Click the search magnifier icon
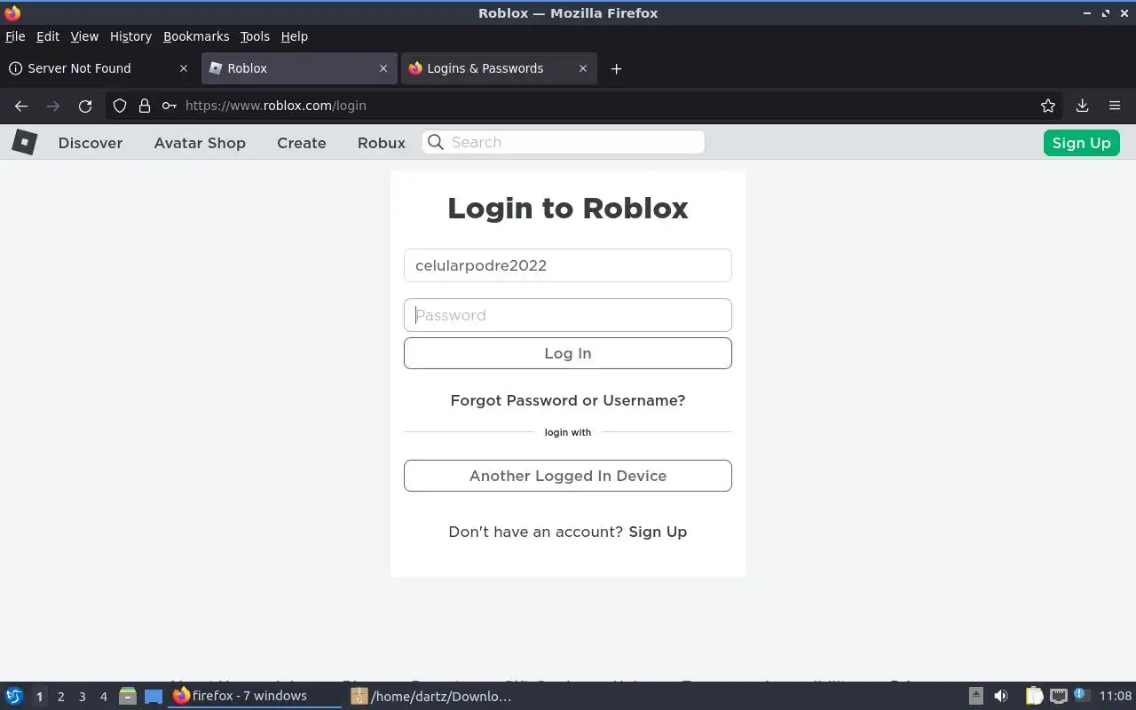Viewport: 1136px width, 710px height. (435, 142)
